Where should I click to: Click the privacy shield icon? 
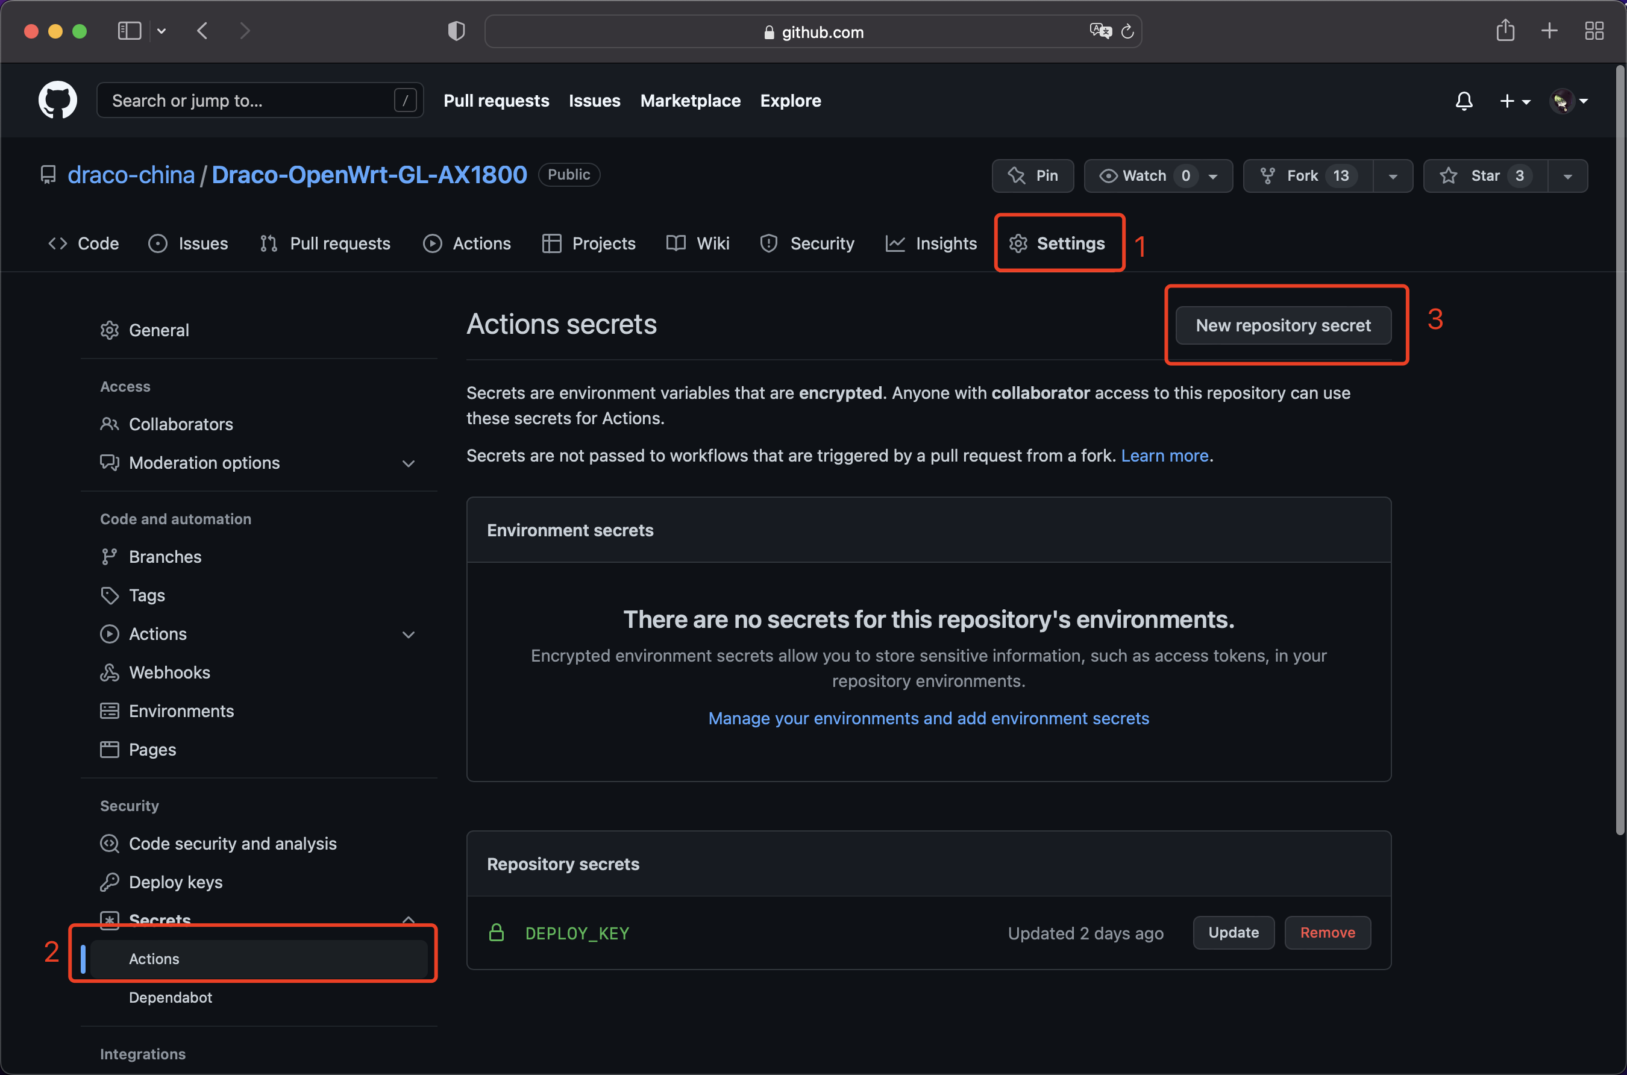[456, 31]
